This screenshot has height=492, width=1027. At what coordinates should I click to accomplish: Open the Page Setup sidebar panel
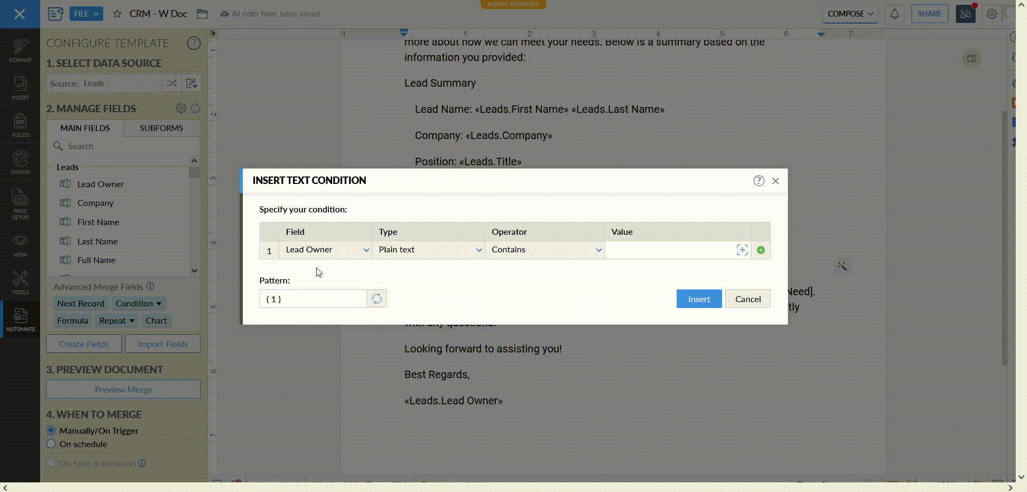coord(20,204)
